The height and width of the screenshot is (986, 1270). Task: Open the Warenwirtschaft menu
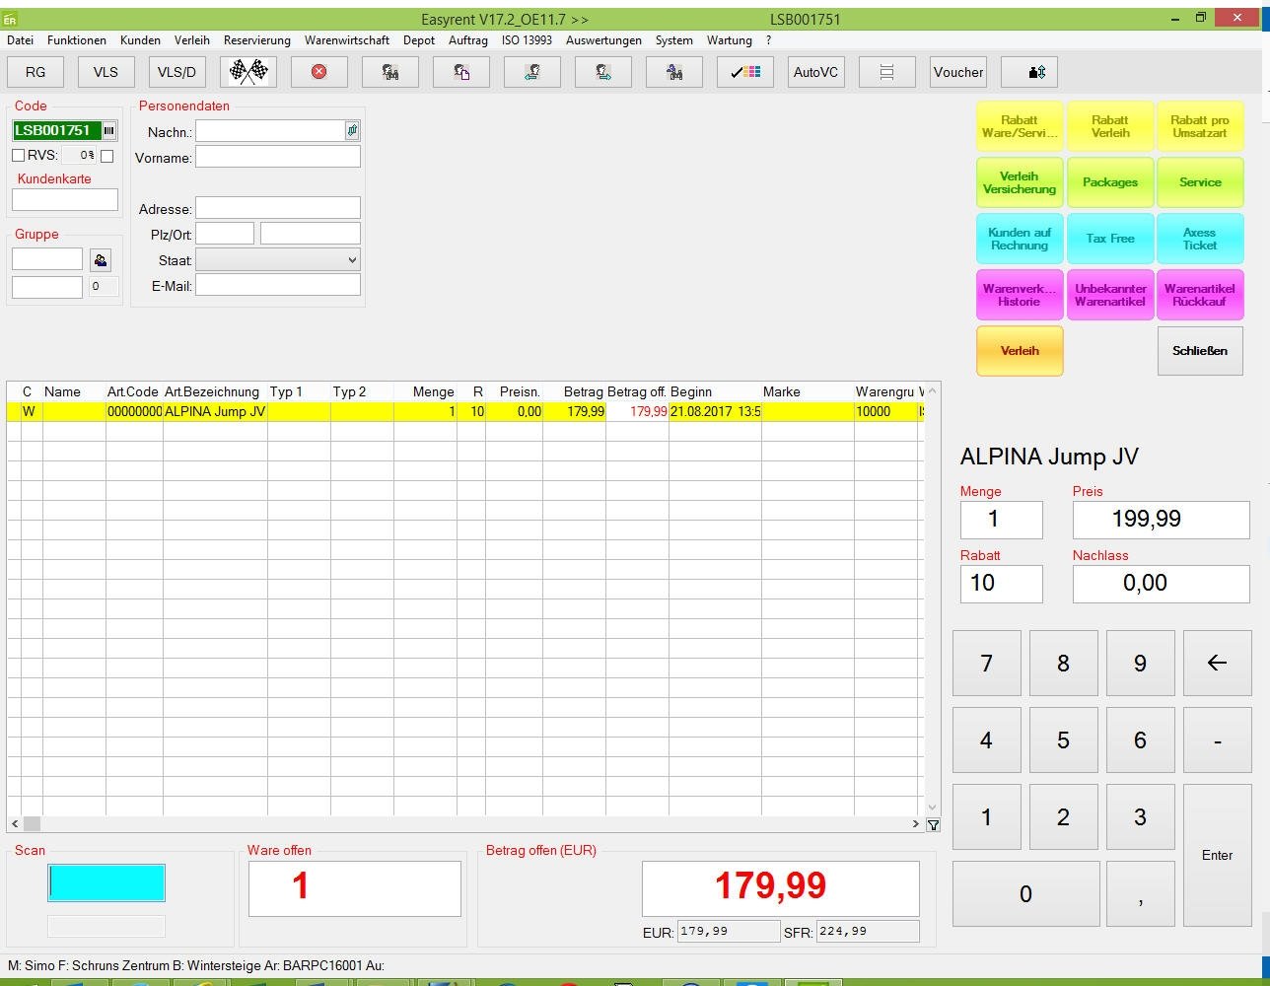click(347, 40)
